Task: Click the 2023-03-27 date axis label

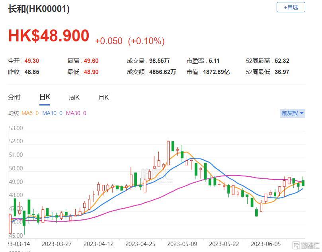Action: pyautogui.click(x=57, y=244)
